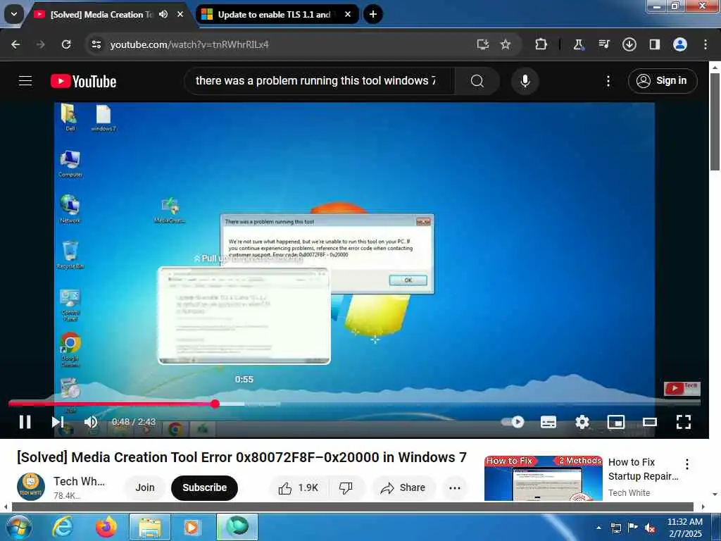Open Windows Explorer from taskbar

pyautogui.click(x=150, y=527)
